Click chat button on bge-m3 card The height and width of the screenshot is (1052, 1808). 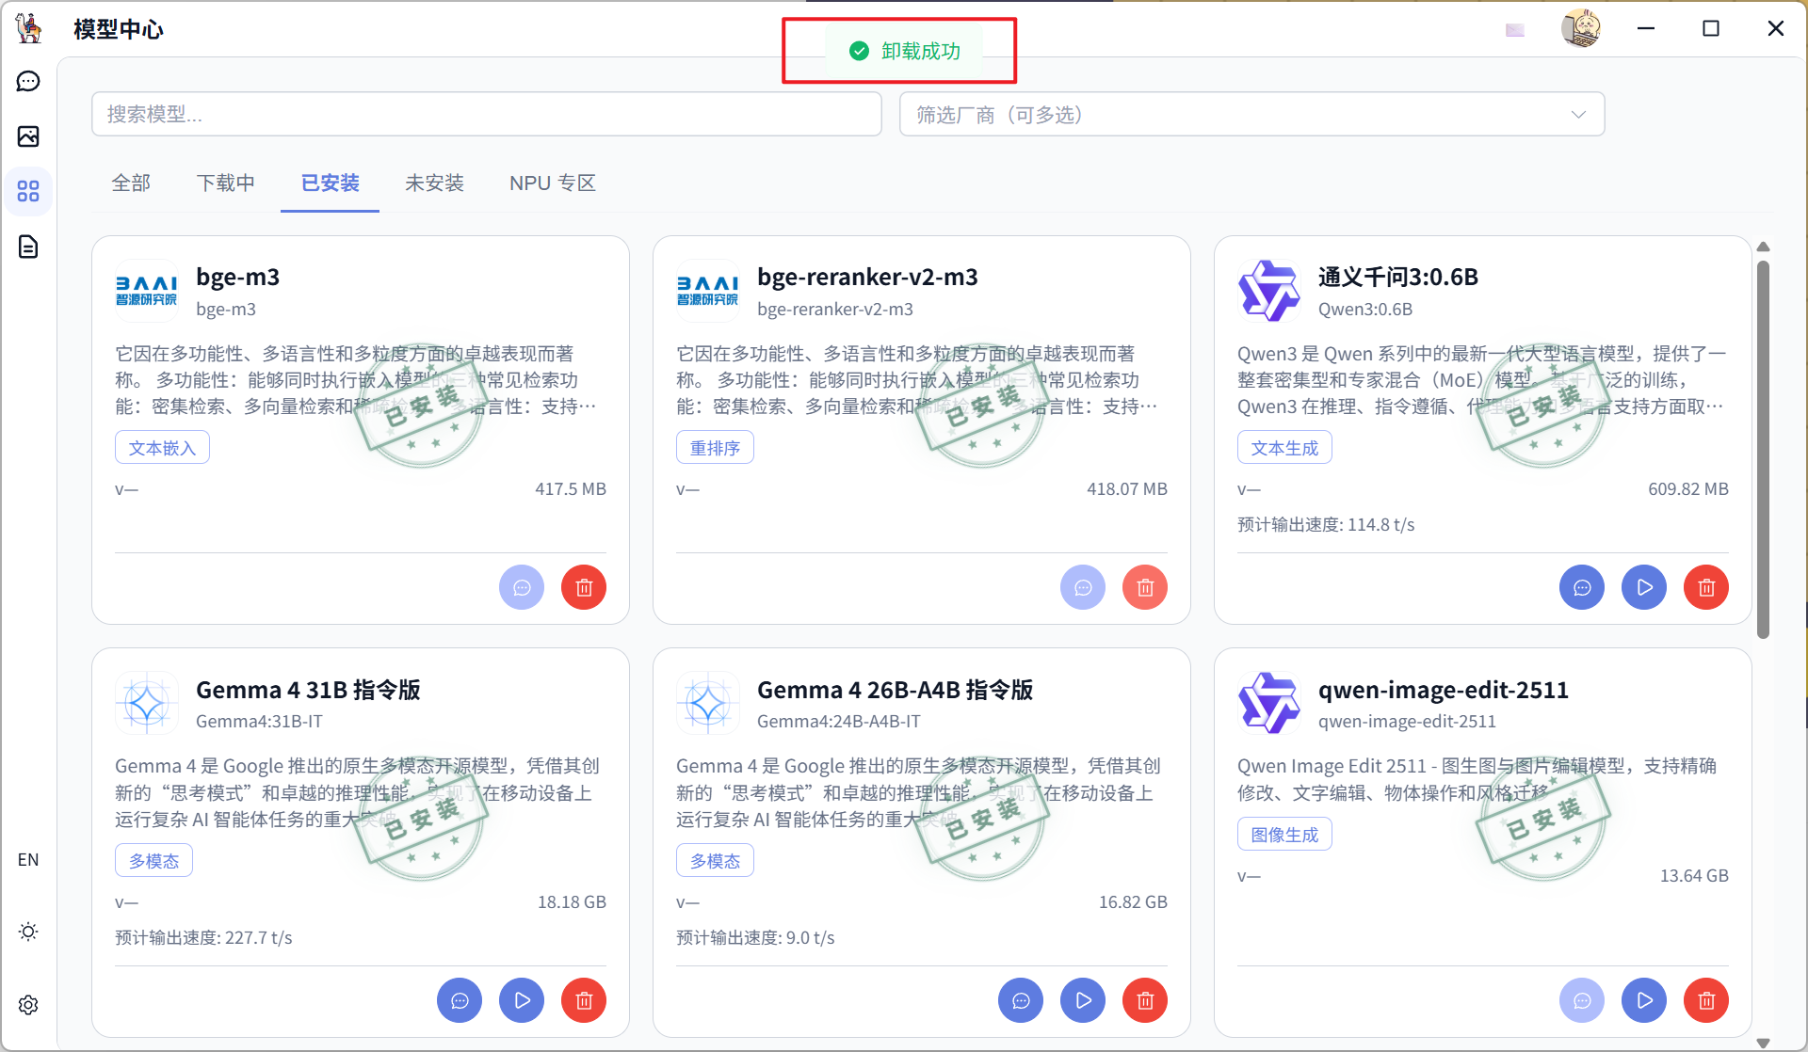(522, 587)
